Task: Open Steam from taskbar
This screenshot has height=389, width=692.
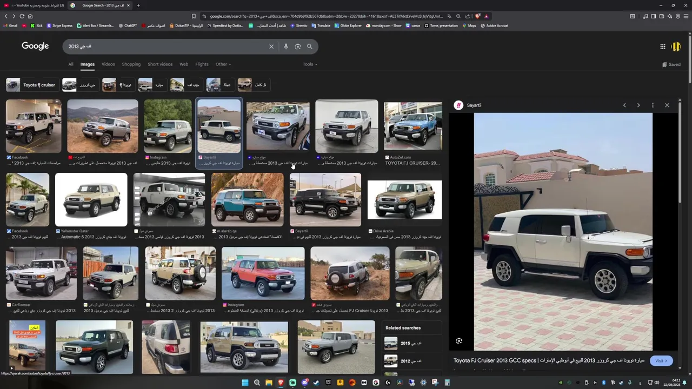Action: [316, 383]
